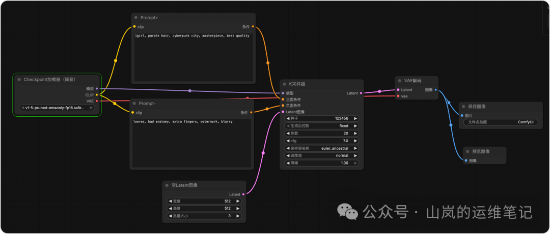Decrease 种子 value with left arrow
The width and height of the screenshot is (550, 234).
(288, 119)
